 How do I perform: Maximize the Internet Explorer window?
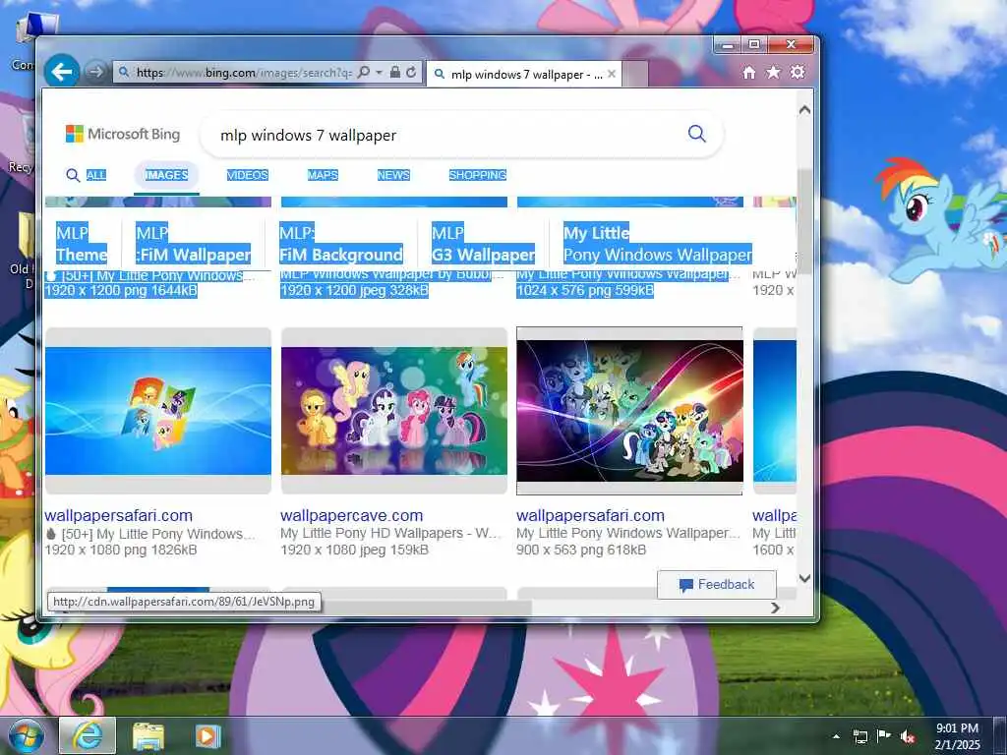pos(754,45)
